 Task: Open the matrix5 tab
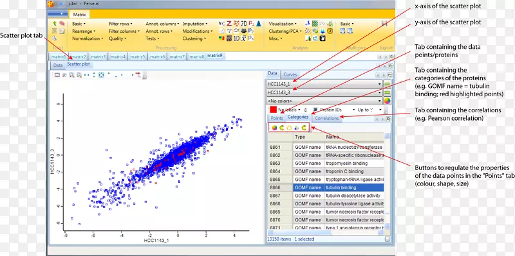(x=138, y=57)
